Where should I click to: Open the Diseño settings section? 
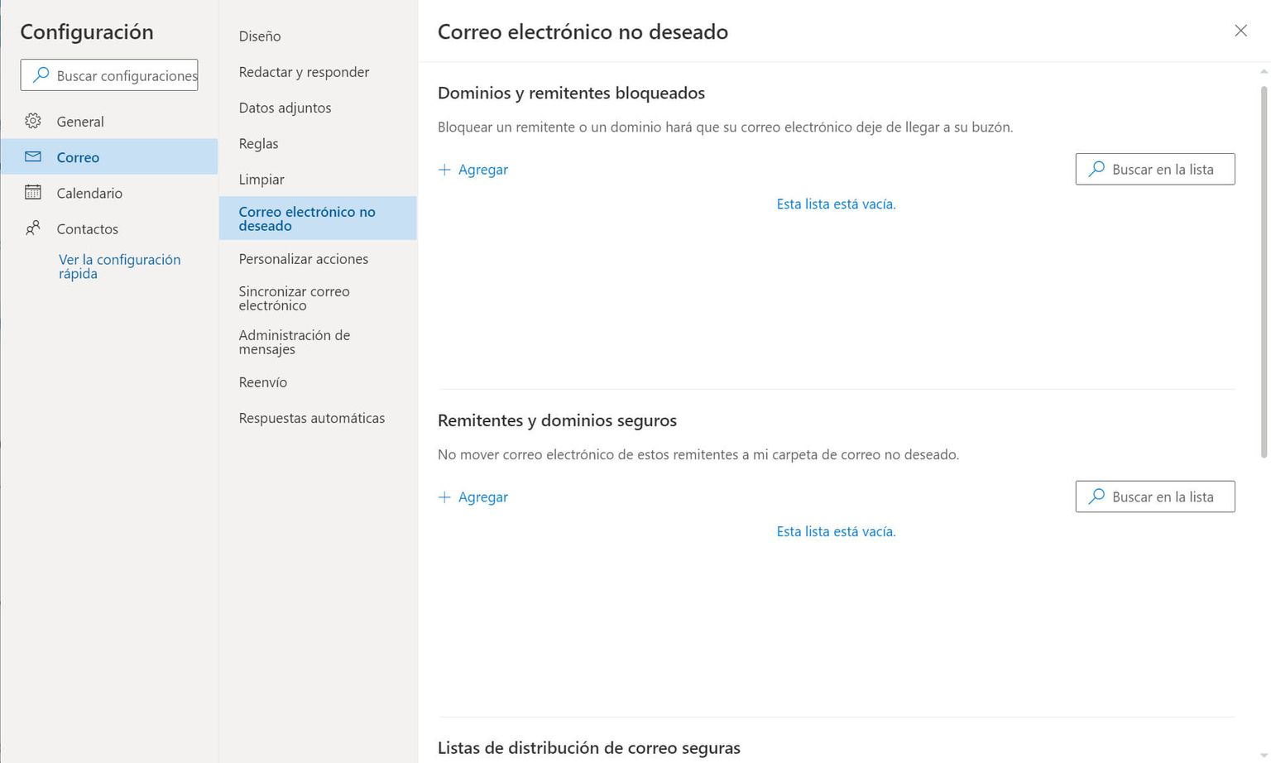[x=318, y=36]
